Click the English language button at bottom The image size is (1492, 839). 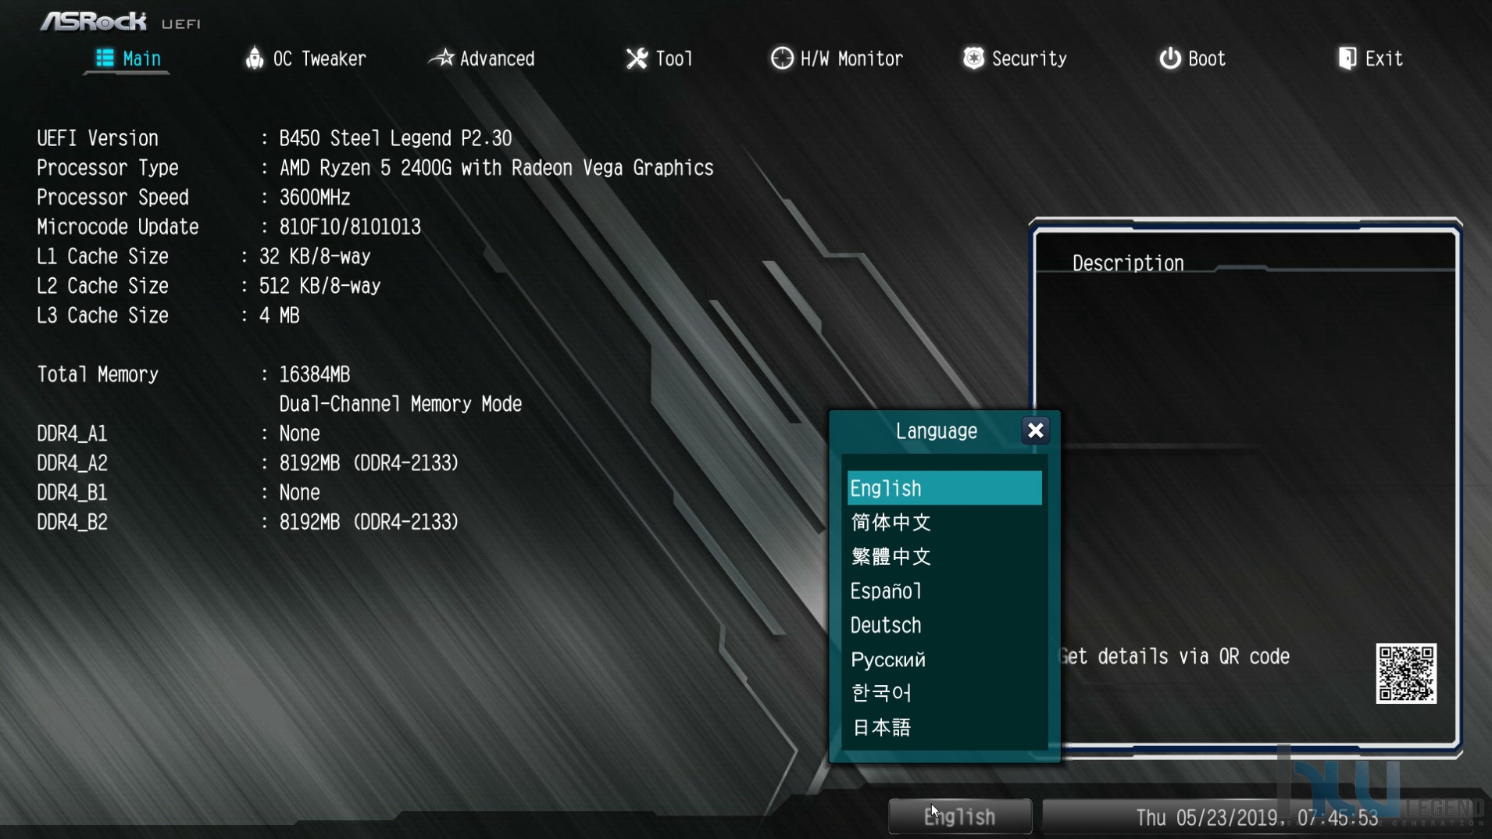[x=960, y=816]
